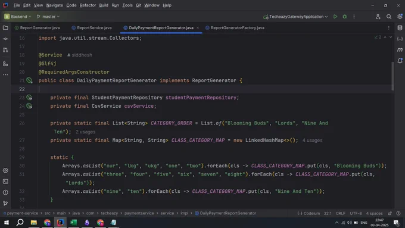Show 4 usages of CLASS_CATEGORY_MAP
Screen dimensions: 405x228
312,140
